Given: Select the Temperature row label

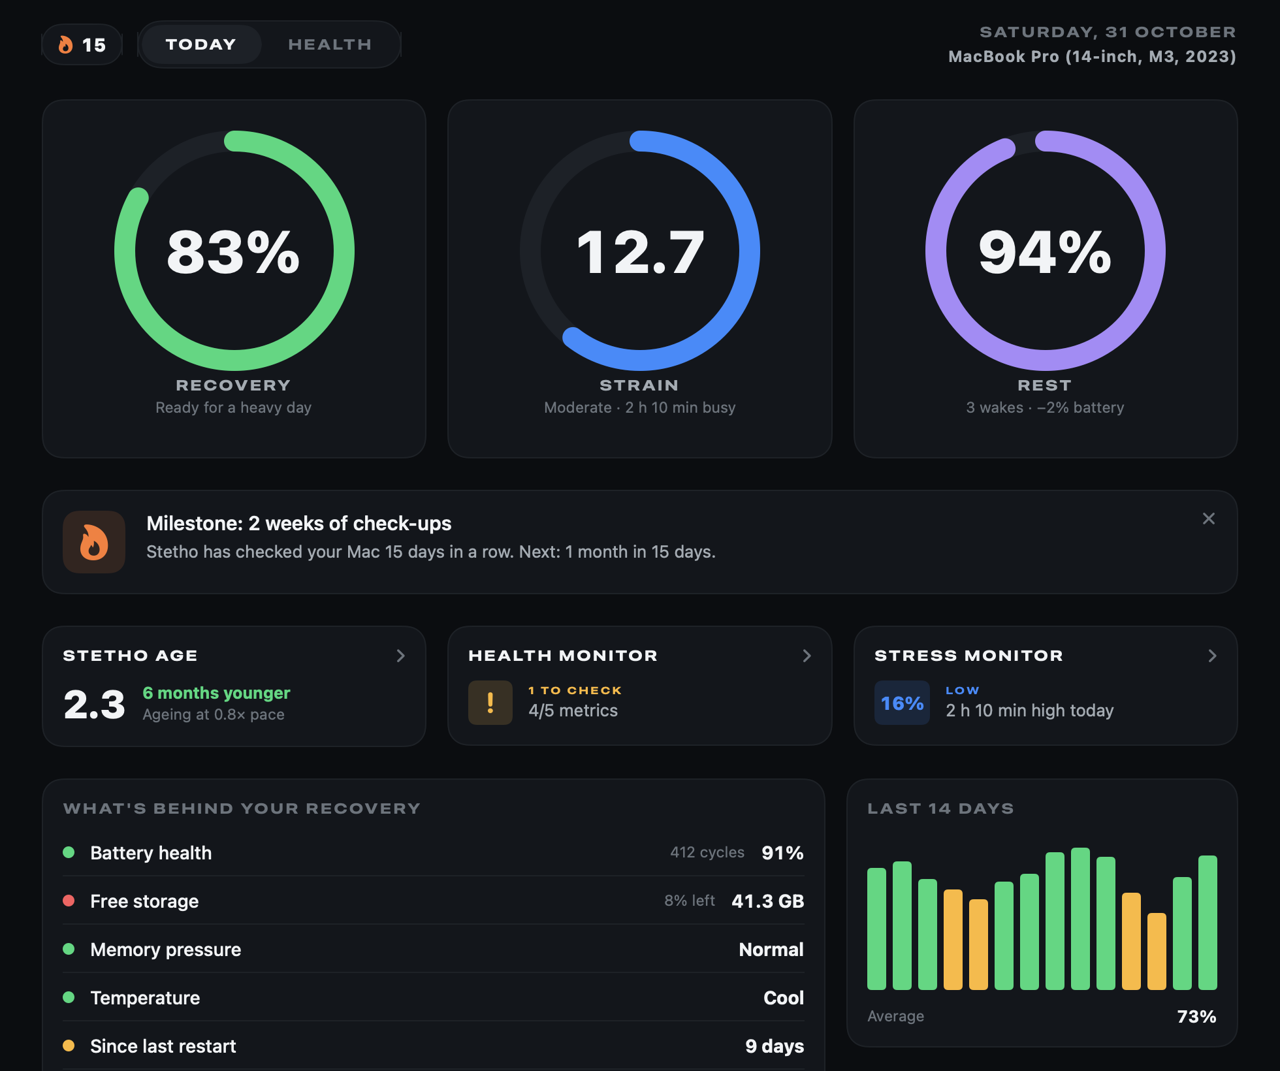Looking at the screenshot, I should (x=145, y=998).
